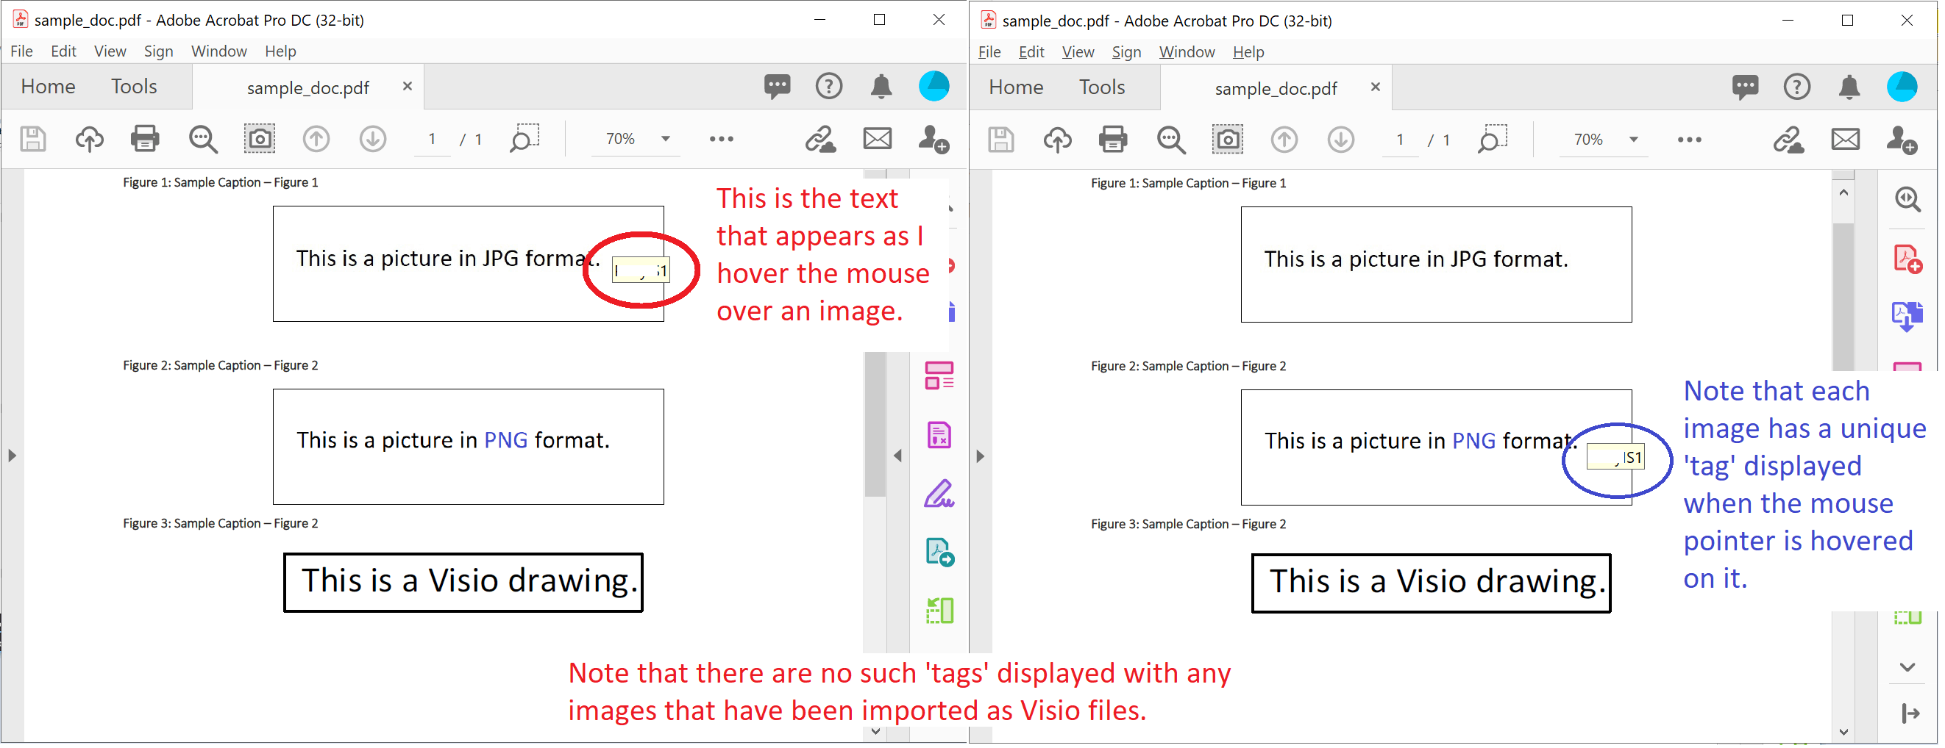Open more tools ellipsis in left window

click(x=722, y=139)
